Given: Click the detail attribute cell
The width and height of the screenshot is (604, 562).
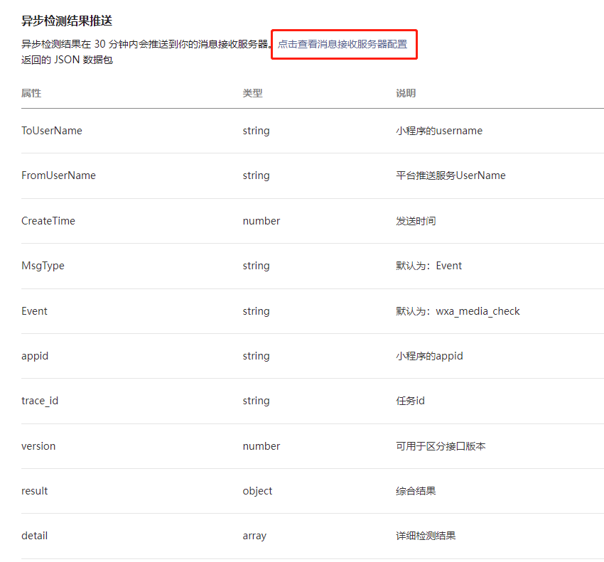Looking at the screenshot, I should (x=34, y=536).
